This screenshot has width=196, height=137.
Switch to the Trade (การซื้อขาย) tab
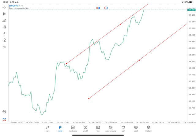[73, 128]
